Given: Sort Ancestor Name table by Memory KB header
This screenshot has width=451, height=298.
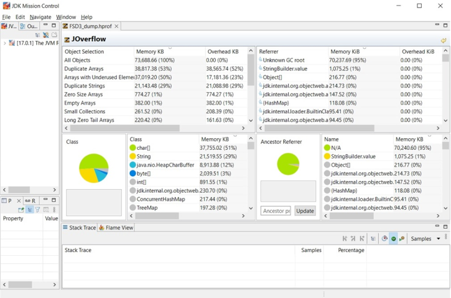Looking at the screenshot, I should point(417,140).
